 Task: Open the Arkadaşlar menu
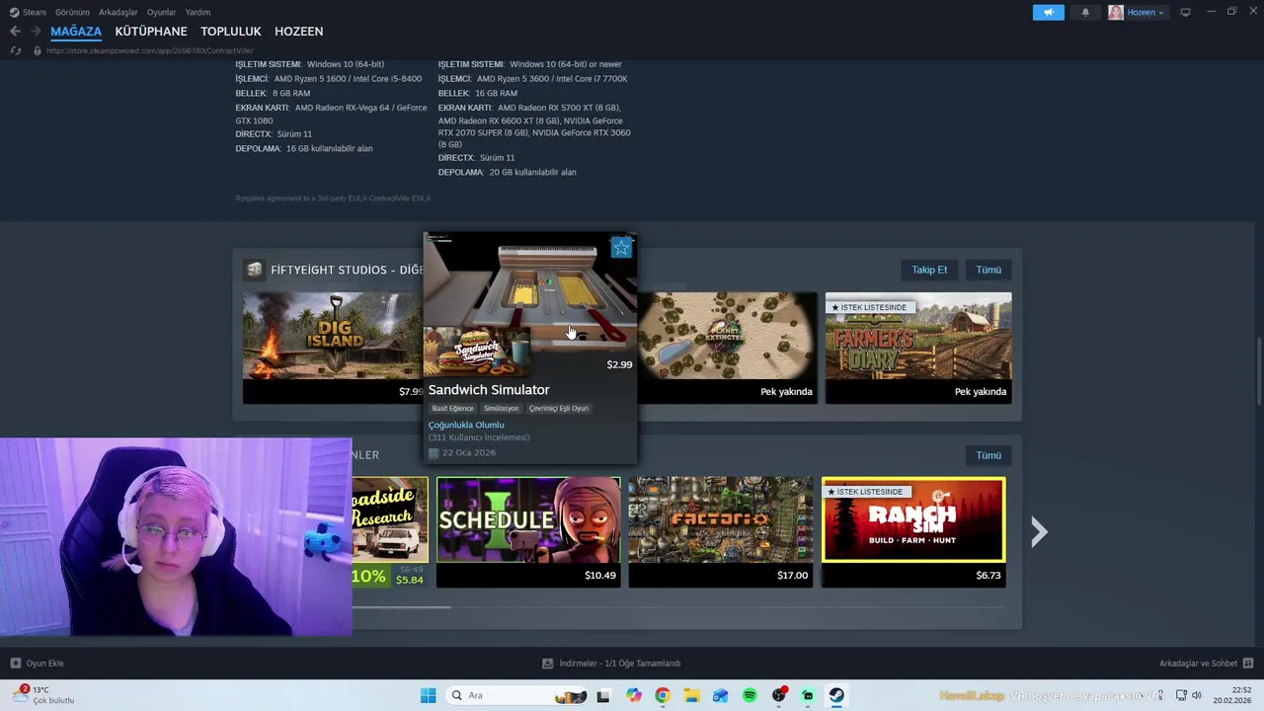(x=118, y=12)
